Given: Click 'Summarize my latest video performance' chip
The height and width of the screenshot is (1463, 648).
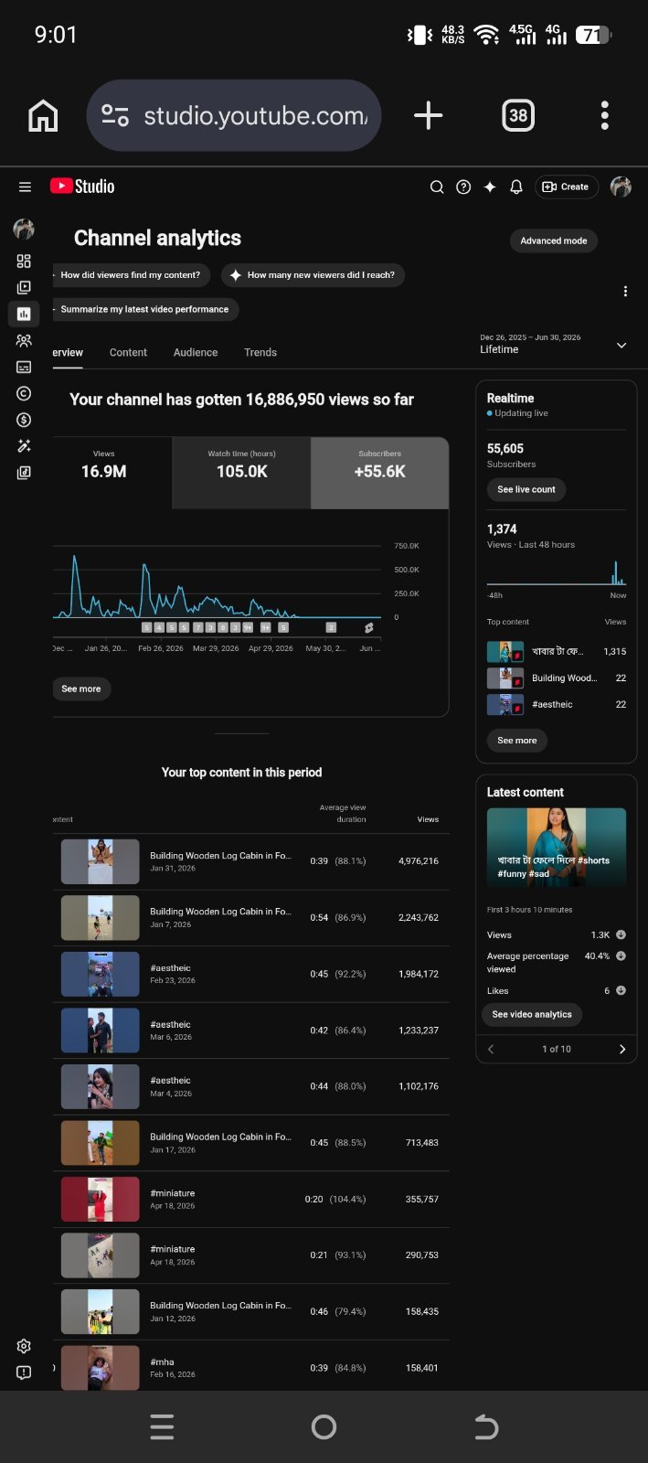Looking at the screenshot, I should tap(145, 309).
